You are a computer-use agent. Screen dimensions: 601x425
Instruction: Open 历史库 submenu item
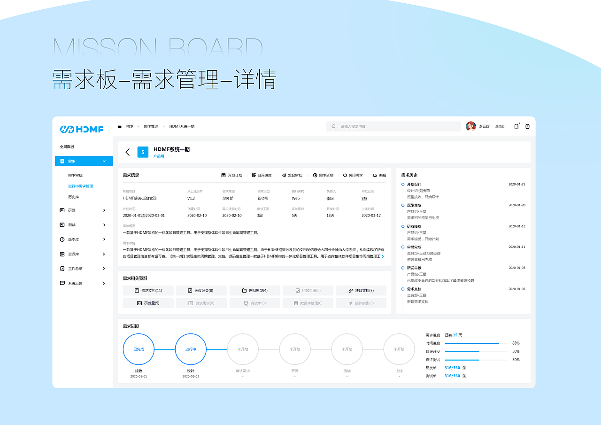pos(73,197)
